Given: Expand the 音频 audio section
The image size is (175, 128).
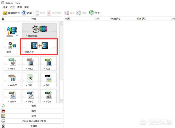Looking at the screenshot, I should pos(31,106).
